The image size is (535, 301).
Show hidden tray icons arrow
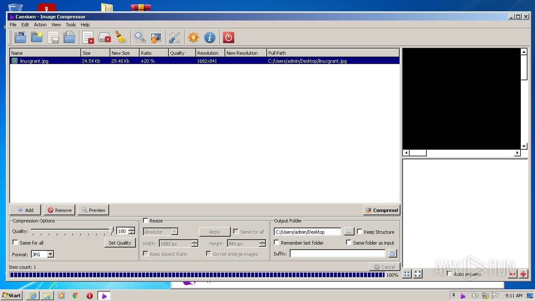coord(453,295)
